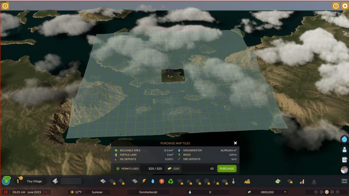Click the Groundwater row
The image size is (349, 196).
click(207, 150)
